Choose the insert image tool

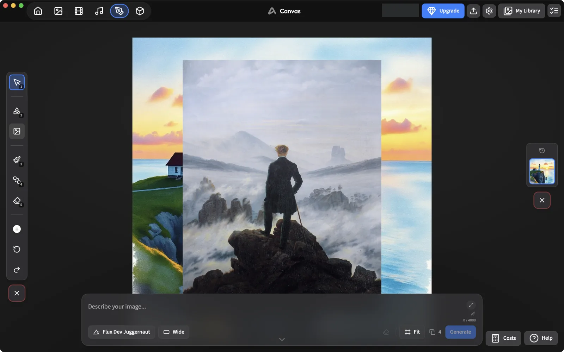(x=17, y=131)
